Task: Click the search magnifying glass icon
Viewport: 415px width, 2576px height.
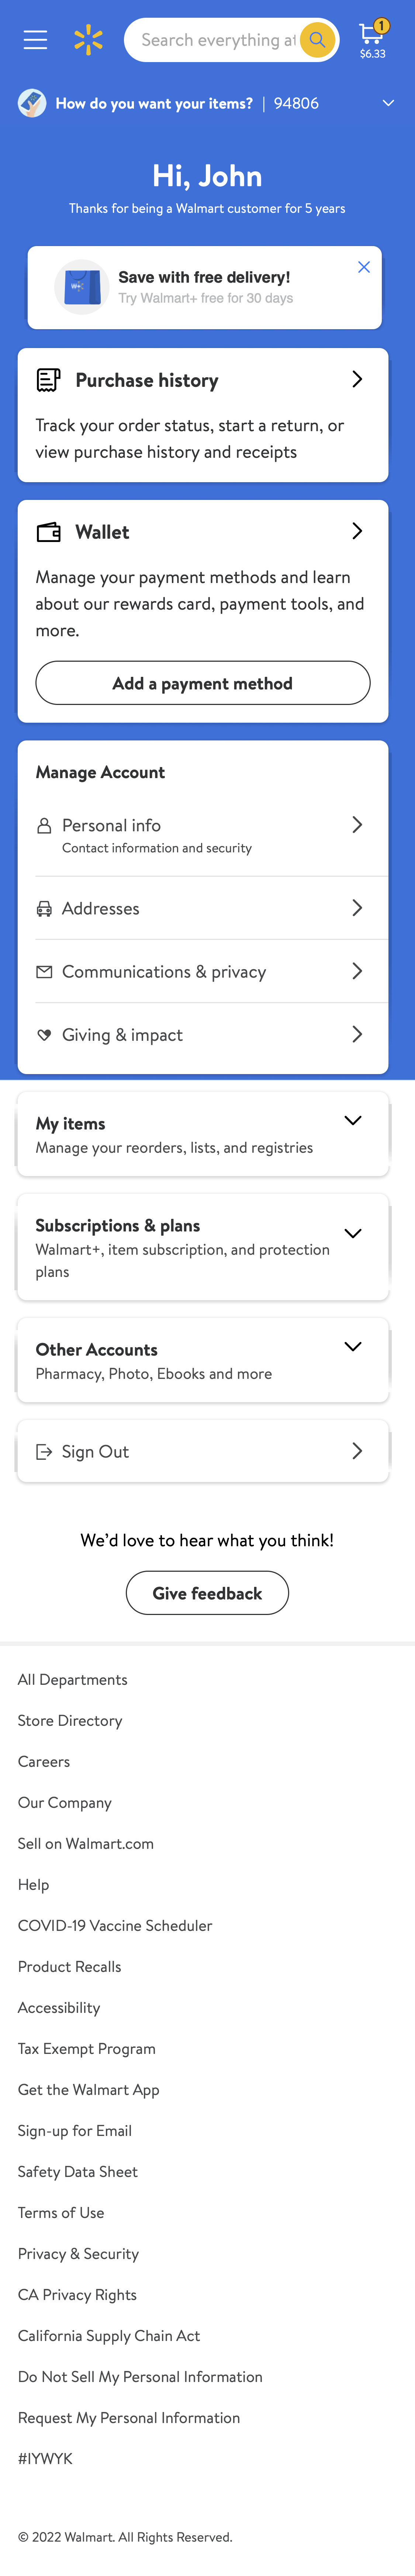Action: [317, 40]
